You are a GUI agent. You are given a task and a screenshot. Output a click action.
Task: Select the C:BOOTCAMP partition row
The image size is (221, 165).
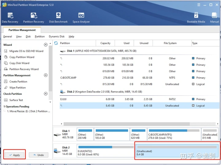pos(140,78)
